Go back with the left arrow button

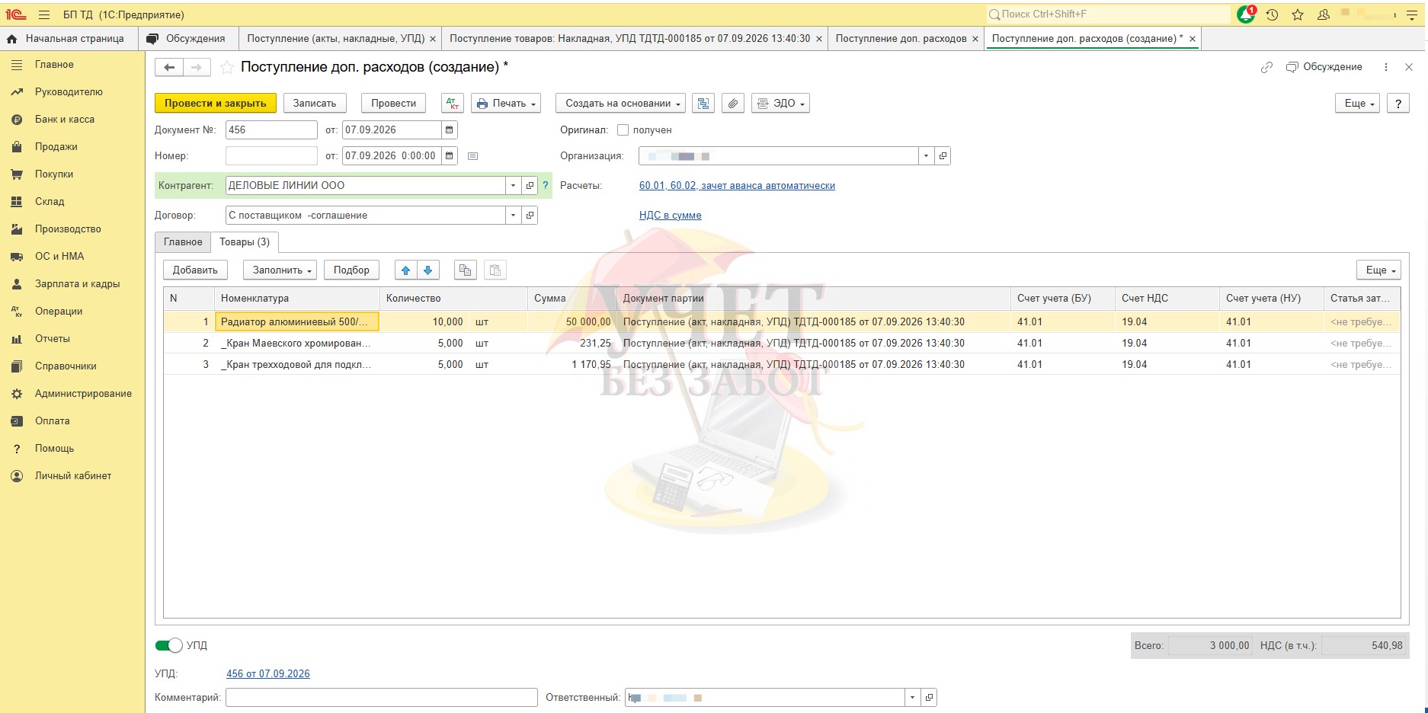pos(169,68)
